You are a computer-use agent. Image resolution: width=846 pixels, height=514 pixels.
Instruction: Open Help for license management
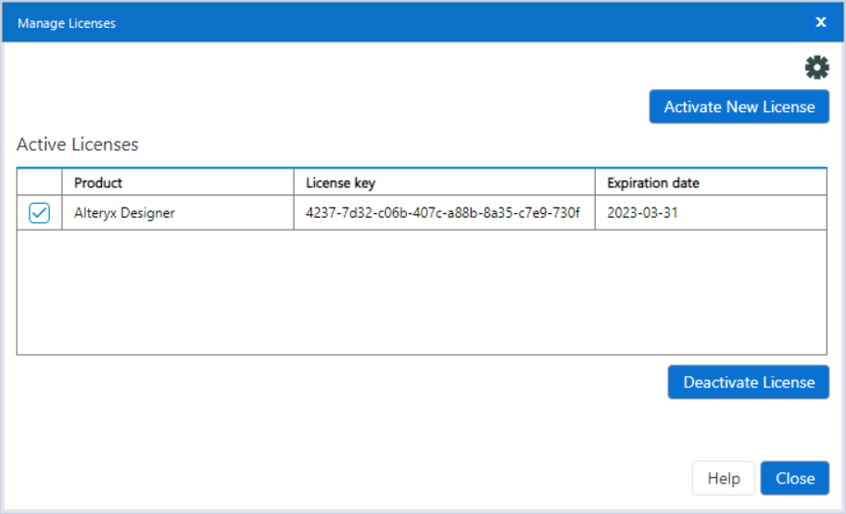[x=724, y=478]
